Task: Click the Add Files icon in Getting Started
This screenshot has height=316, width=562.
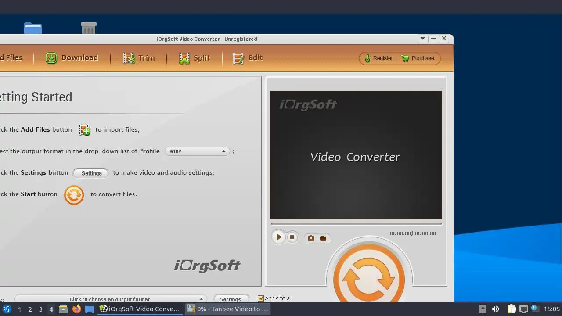Action: point(84,129)
